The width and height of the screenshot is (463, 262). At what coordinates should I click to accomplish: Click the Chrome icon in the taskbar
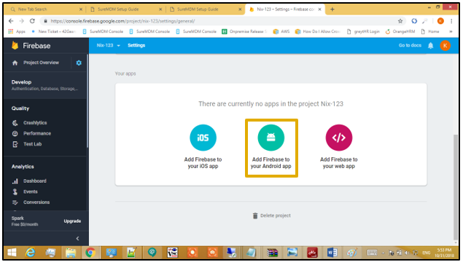(x=90, y=253)
